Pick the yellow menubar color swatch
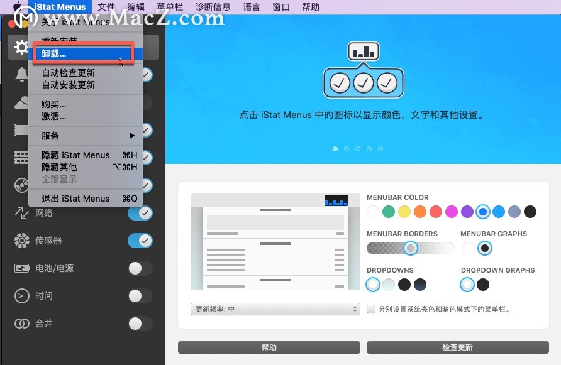 [404, 212]
